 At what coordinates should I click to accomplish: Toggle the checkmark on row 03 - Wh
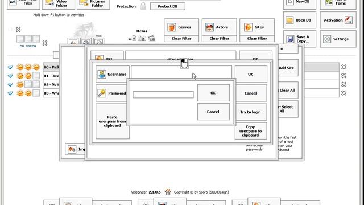pyautogui.click(x=10, y=93)
